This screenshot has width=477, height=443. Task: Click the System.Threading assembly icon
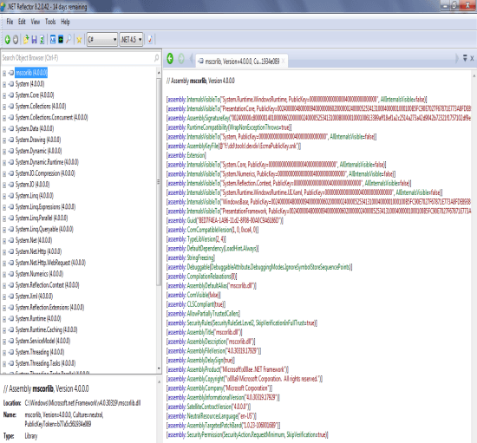pos(11,352)
